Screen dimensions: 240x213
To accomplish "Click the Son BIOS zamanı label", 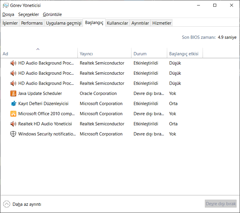I will tap(199, 37).
